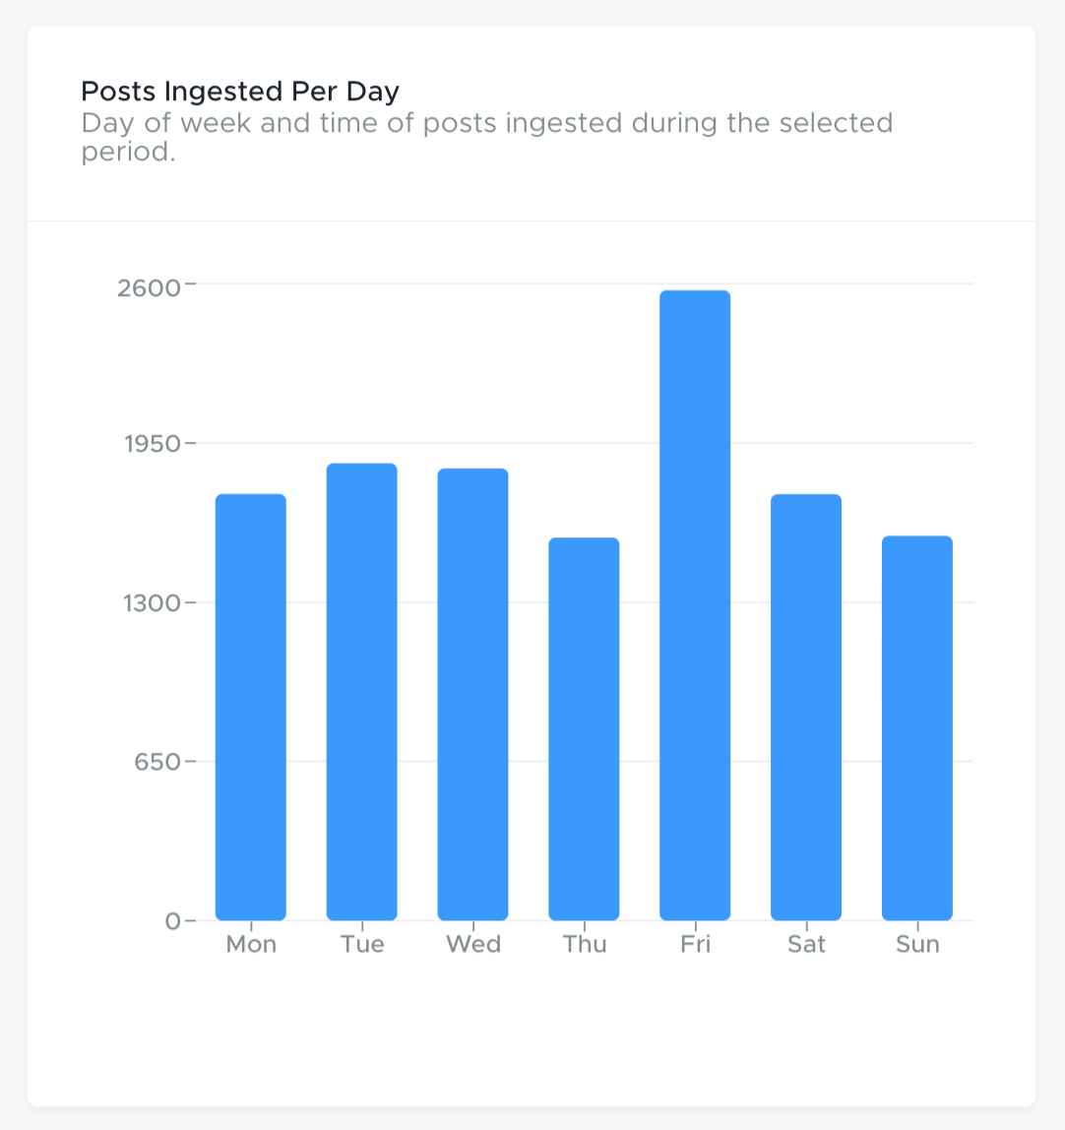This screenshot has width=1065, height=1130.
Task: Click the Fri axis label
Action: [695, 944]
